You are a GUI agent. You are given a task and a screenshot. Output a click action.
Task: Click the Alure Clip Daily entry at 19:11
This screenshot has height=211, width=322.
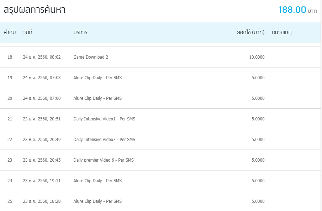coord(97,181)
